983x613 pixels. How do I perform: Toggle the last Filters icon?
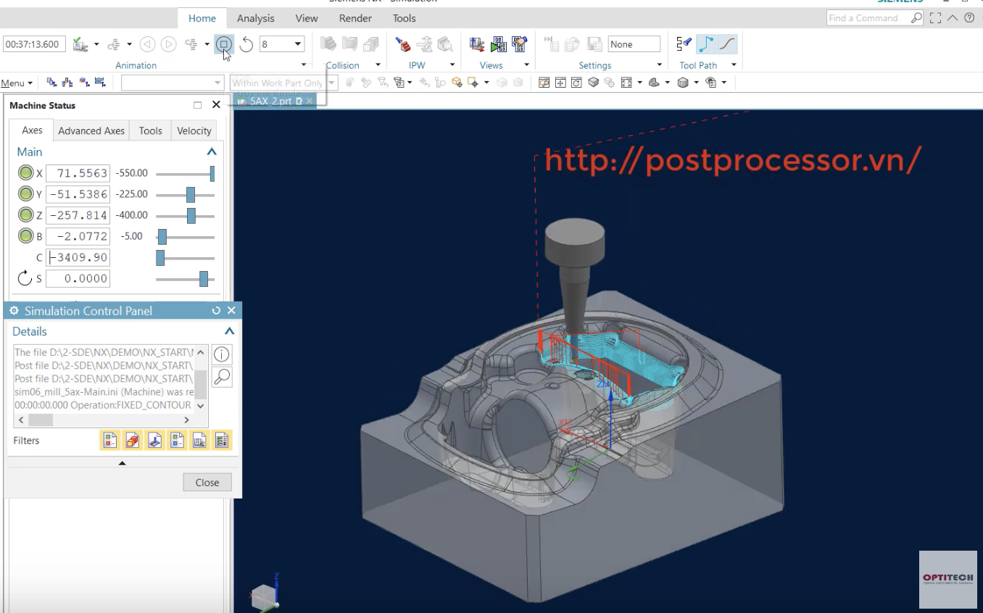(x=222, y=440)
